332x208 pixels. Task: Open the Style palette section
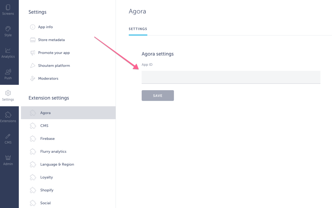pos(8,31)
